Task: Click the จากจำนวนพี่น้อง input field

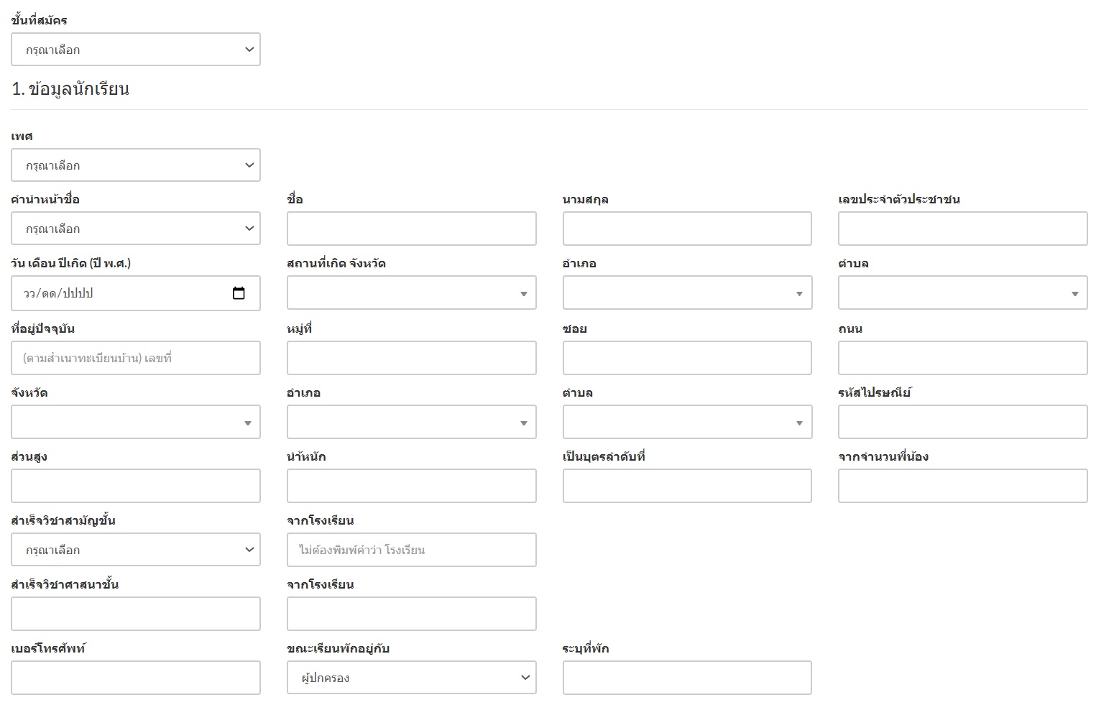Action: pyautogui.click(x=963, y=486)
